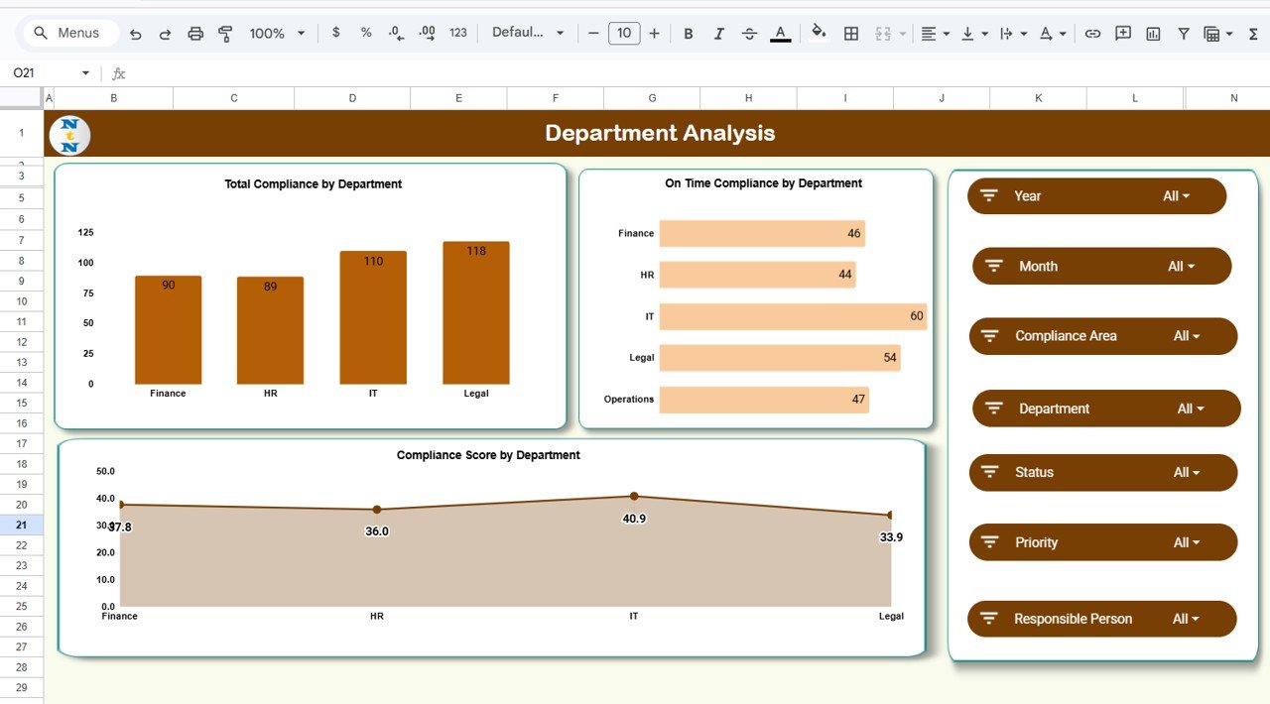
Task: Toggle strikethrough formatting
Action: click(749, 33)
